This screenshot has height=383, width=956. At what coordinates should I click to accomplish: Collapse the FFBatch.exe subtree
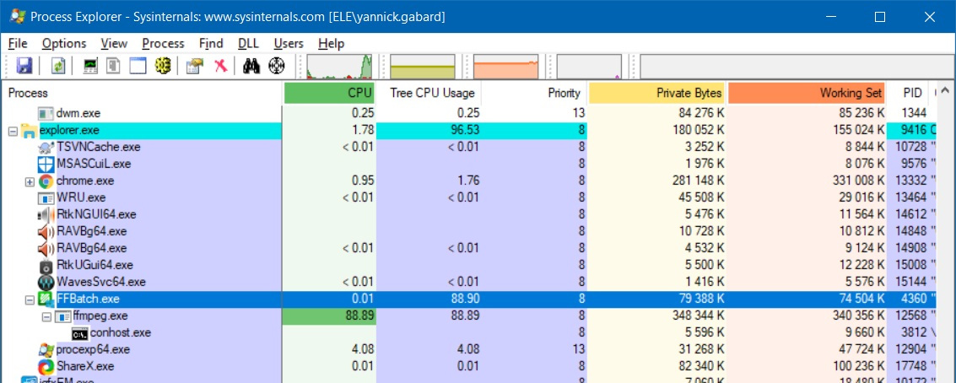click(30, 299)
